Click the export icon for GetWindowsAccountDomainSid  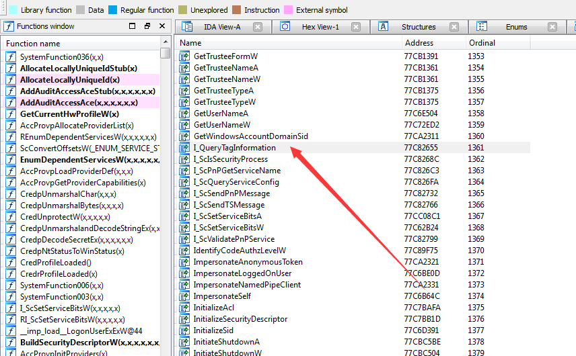(x=184, y=136)
